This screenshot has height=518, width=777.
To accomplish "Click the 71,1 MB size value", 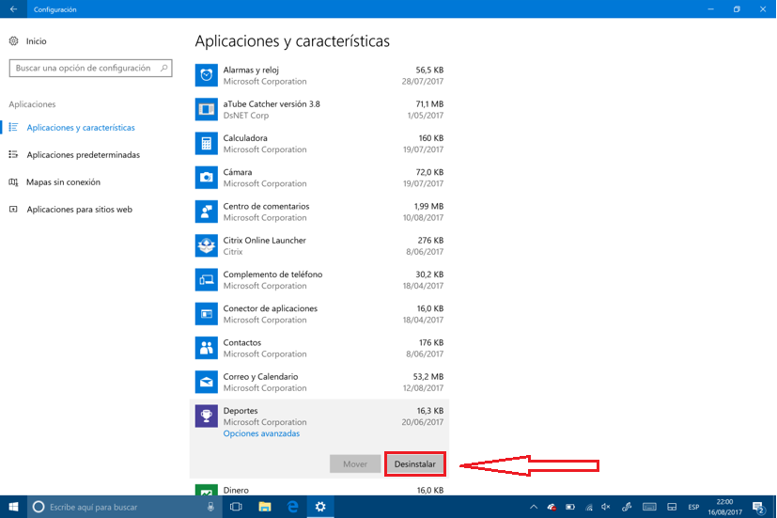I will click(x=429, y=104).
